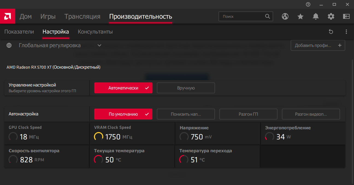Click the Автонастройка label
Screen dimensions: 354x185
(23, 114)
